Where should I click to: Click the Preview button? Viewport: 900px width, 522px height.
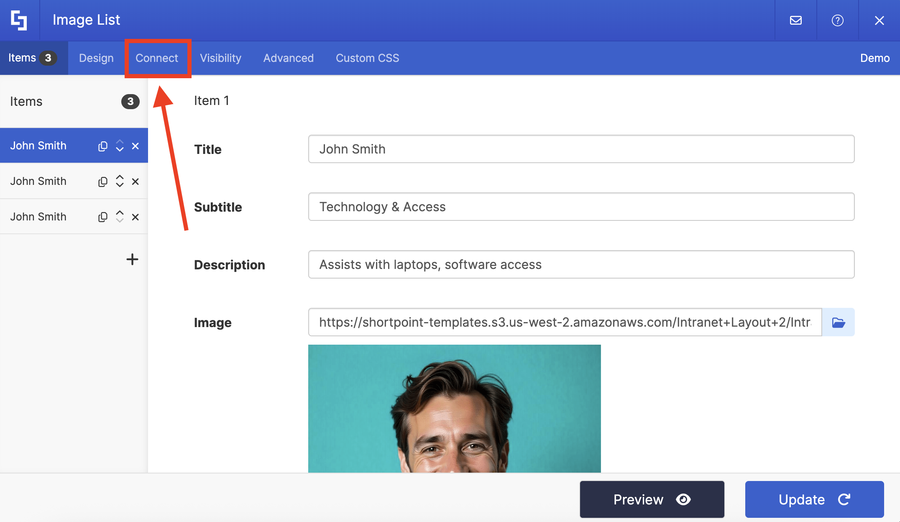652,499
